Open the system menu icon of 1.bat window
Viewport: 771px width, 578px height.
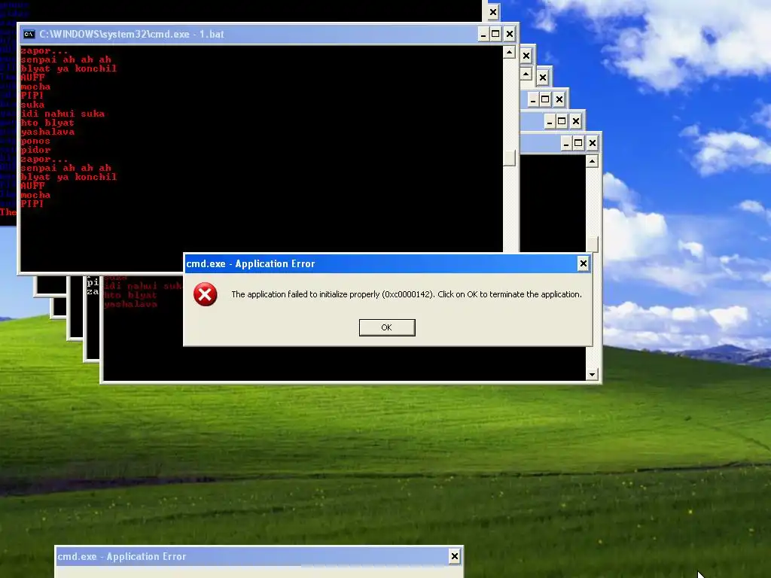[29, 34]
